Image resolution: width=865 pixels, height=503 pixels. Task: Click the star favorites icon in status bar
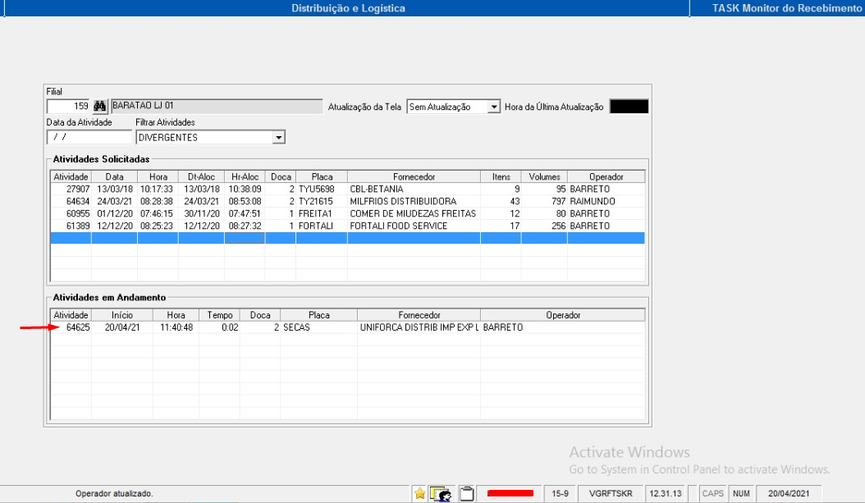point(419,494)
